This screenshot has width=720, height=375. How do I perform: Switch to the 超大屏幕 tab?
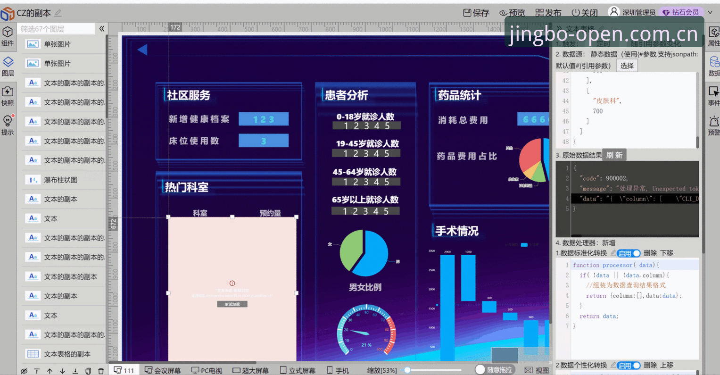[x=251, y=370]
